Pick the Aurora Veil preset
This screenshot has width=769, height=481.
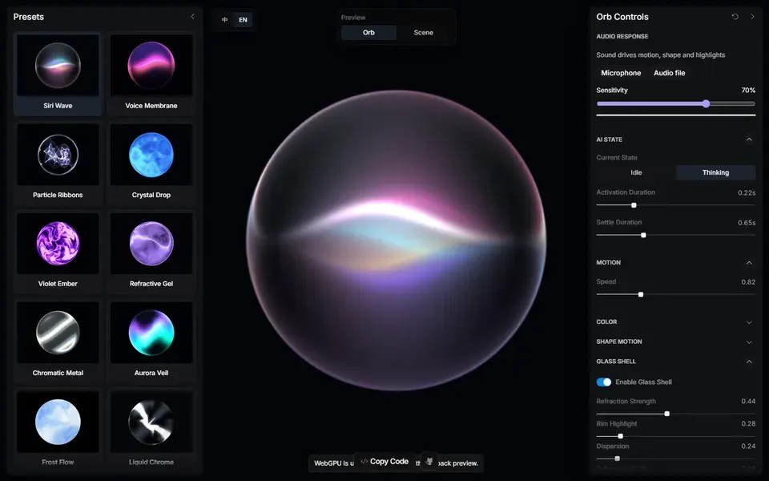151,342
